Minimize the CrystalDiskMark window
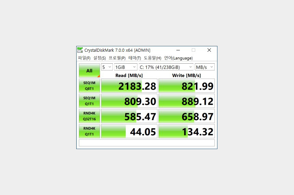 click(x=178, y=50)
